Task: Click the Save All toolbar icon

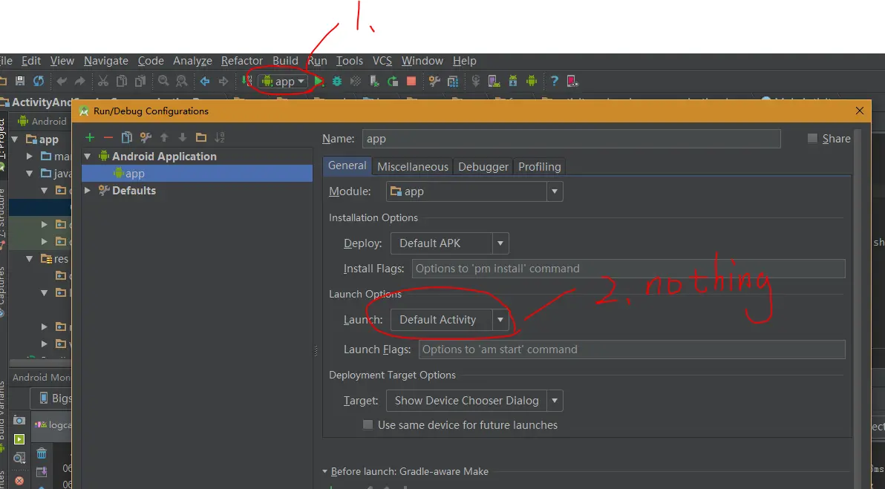Action: point(20,81)
